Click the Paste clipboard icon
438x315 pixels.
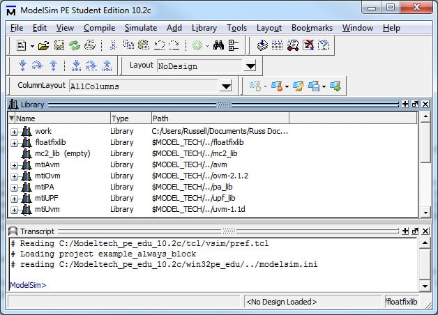[x=144, y=45]
